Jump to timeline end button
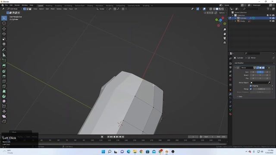276x155 pixels. pos(123,137)
